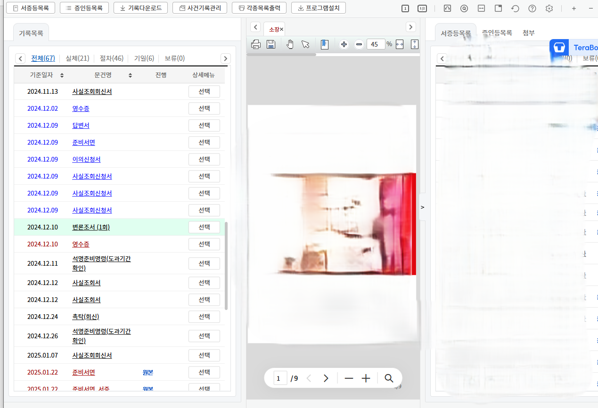
Task: Switch to single page layout icon
Action: [x=405, y=8]
